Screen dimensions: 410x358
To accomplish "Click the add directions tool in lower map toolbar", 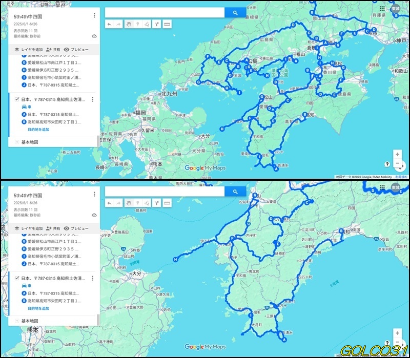I will click(156, 203).
